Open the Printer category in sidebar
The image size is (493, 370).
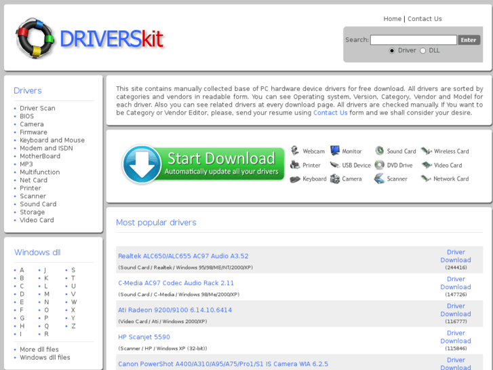[31, 188]
